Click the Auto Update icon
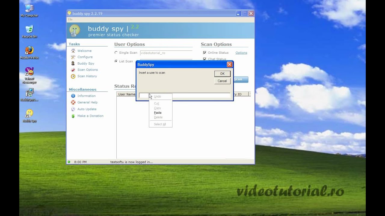385x216 pixels. point(73,109)
